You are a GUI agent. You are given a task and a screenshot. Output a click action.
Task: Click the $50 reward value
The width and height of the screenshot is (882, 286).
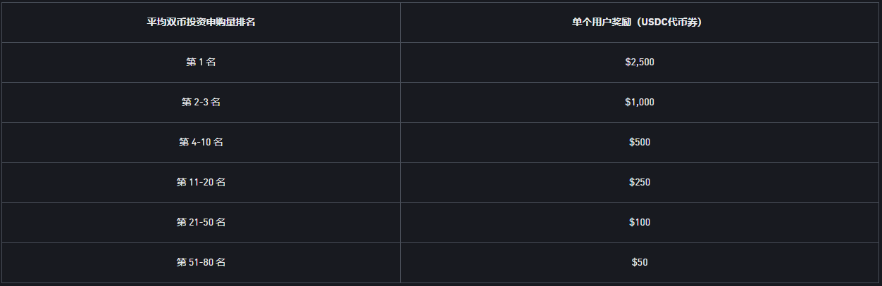[640, 262]
